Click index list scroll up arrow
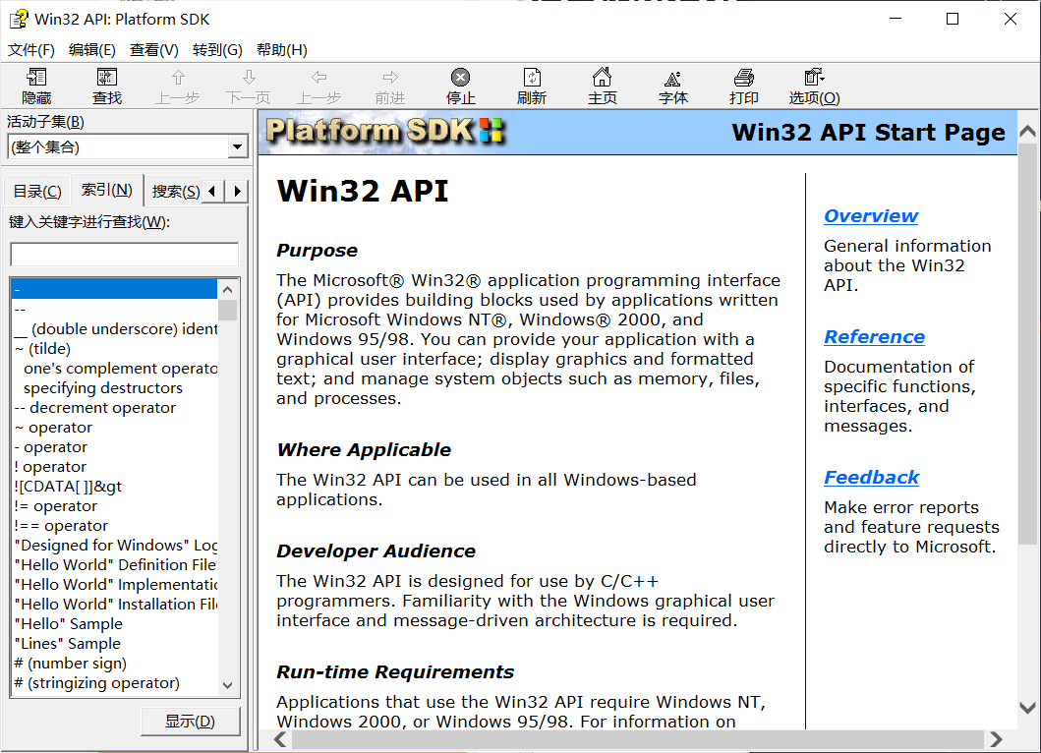 [227, 290]
